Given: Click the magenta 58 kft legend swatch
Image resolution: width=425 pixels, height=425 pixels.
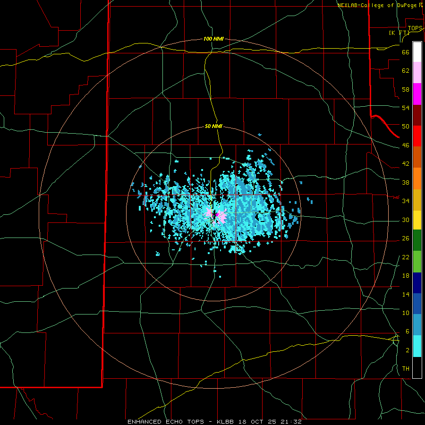Looking at the screenshot, I should 417,94.
